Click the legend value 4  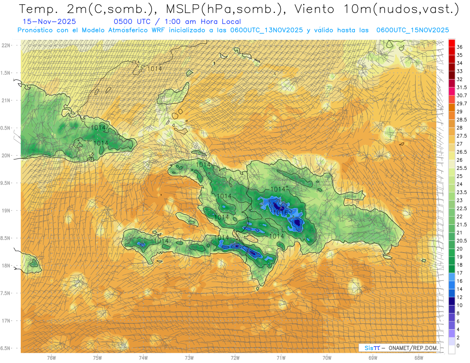click(458, 329)
